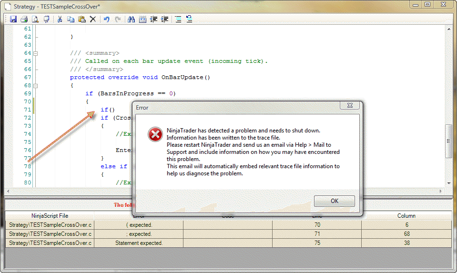The image size is (457, 273).
Task: Uncomment selected lines icon
Action: point(189,19)
